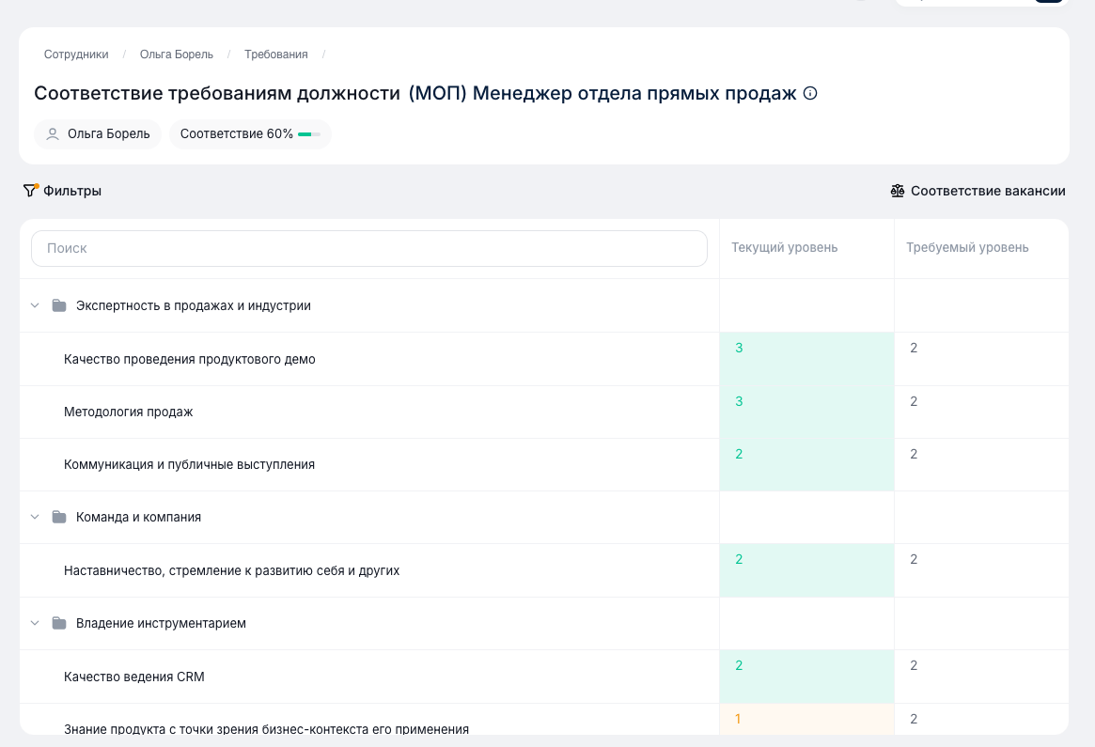Open the info icon next to the page title
1095x747 pixels.
809,93
